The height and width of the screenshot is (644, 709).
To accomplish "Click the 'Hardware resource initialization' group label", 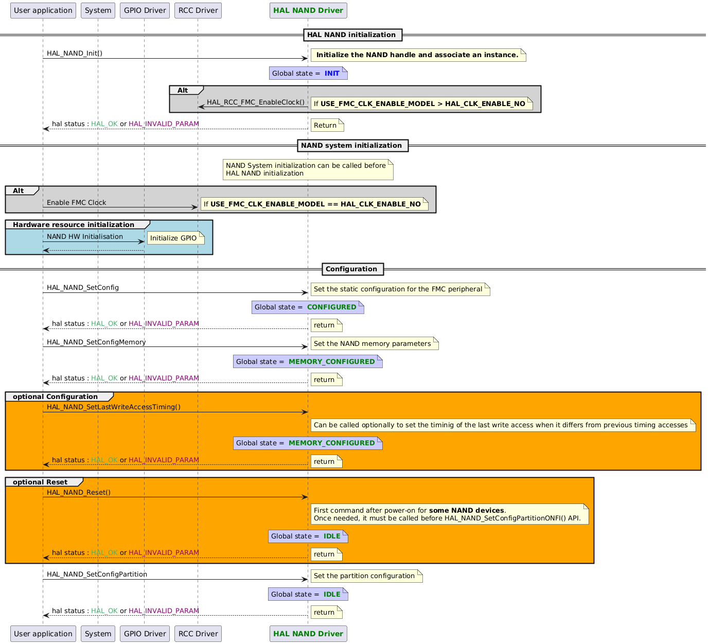I will [x=74, y=224].
